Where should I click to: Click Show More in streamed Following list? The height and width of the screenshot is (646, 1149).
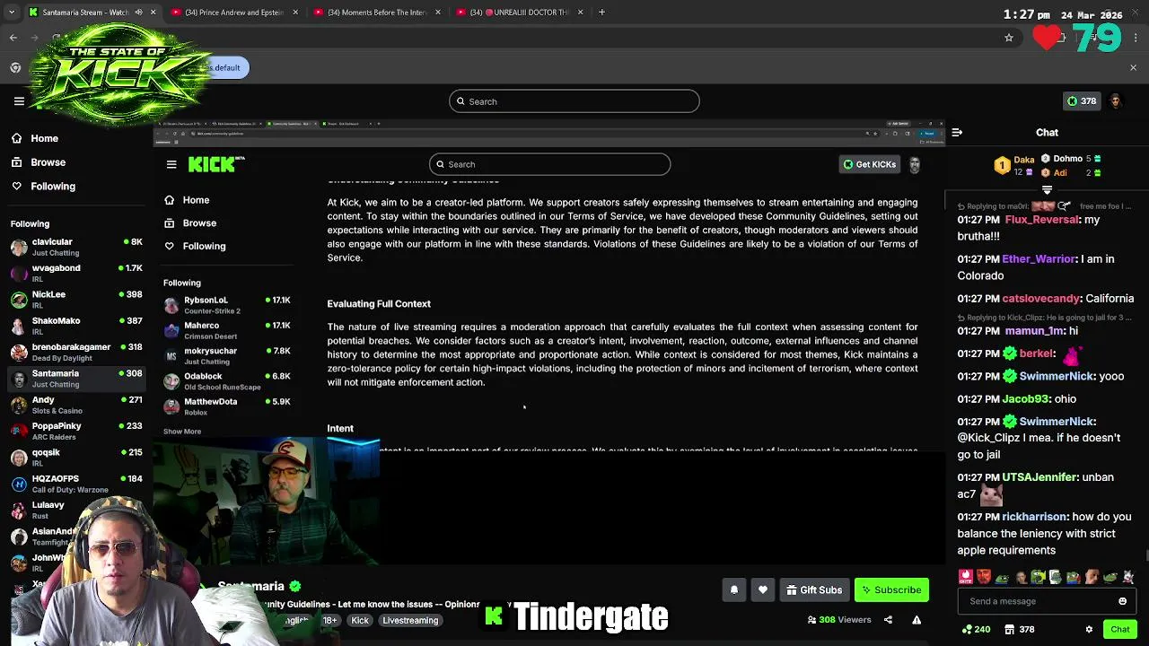[182, 432]
